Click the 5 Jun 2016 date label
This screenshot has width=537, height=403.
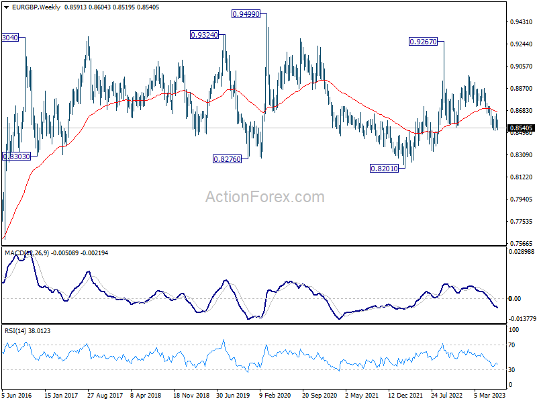(16, 395)
